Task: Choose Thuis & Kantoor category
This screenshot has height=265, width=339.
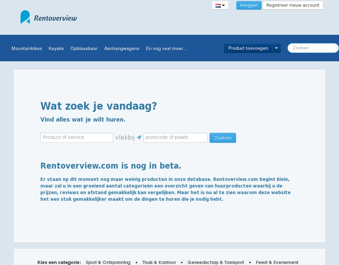Action: 159,262
